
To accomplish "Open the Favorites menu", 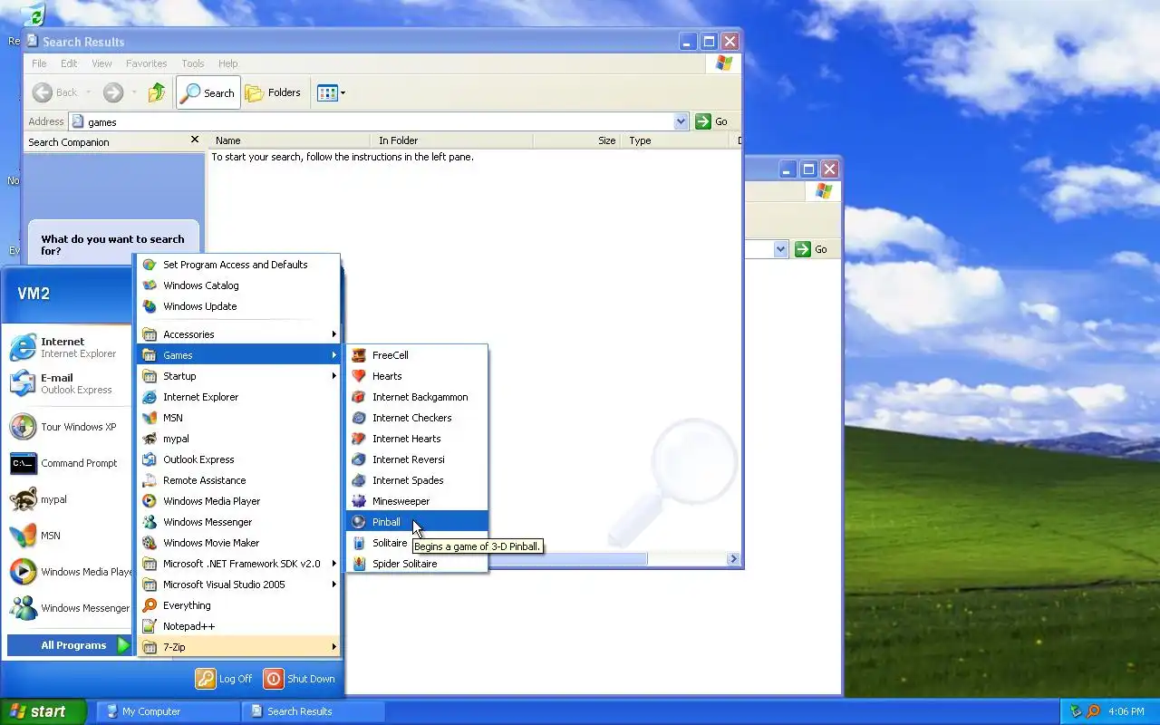I will pos(146,63).
